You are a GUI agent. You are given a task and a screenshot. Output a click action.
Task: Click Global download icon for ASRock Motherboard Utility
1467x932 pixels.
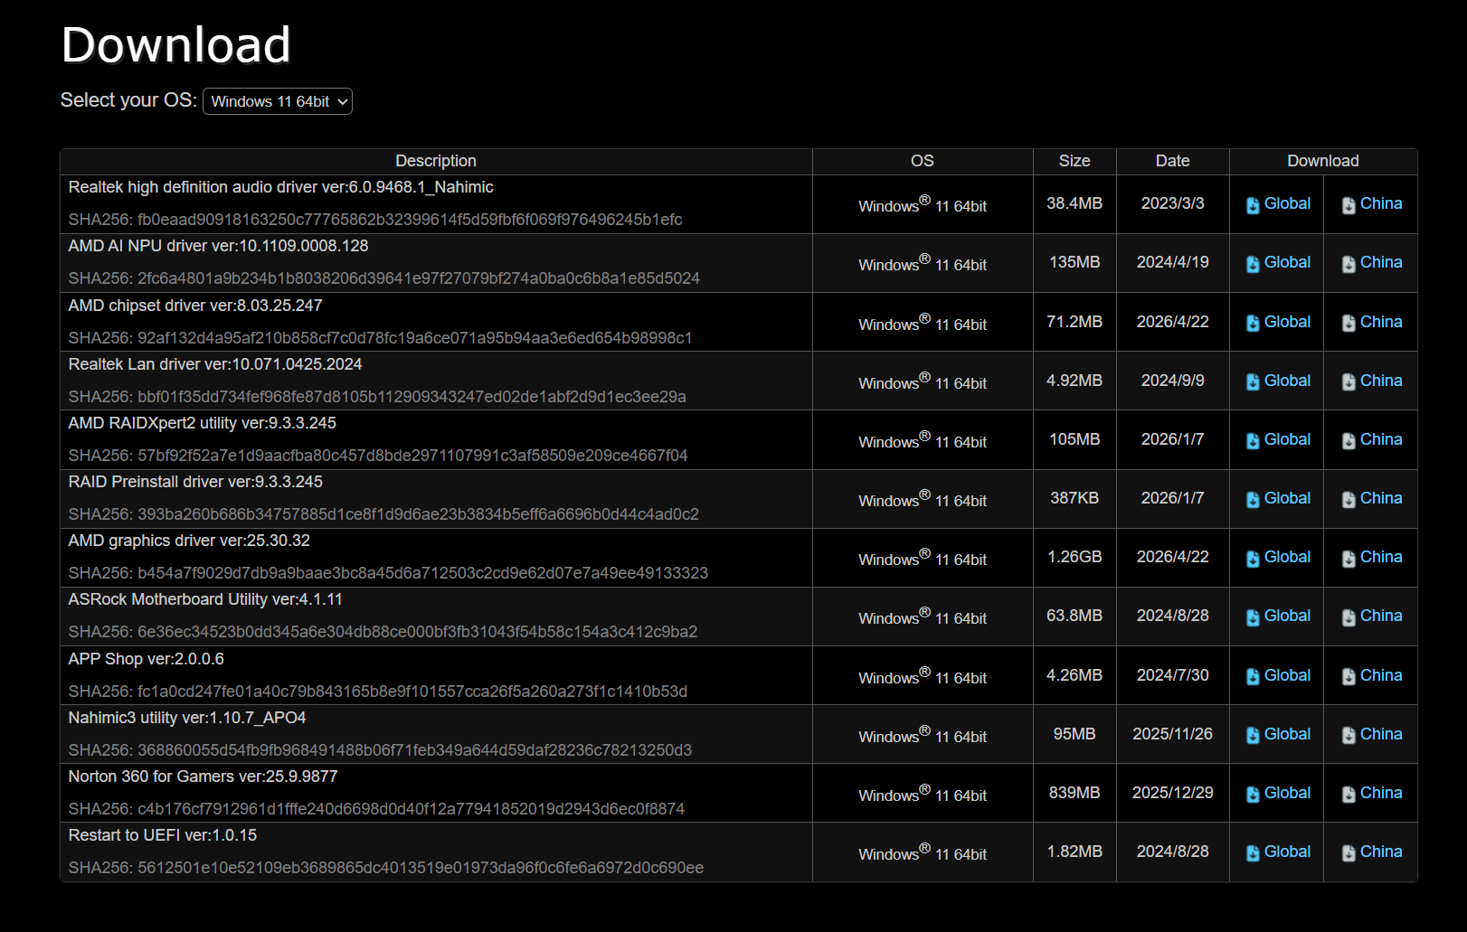(x=1253, y=617)
